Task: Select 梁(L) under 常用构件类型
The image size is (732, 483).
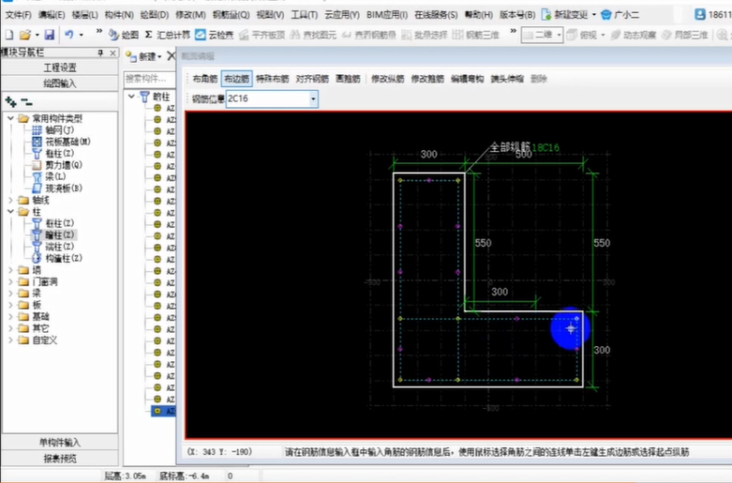Action: (49, 176)
